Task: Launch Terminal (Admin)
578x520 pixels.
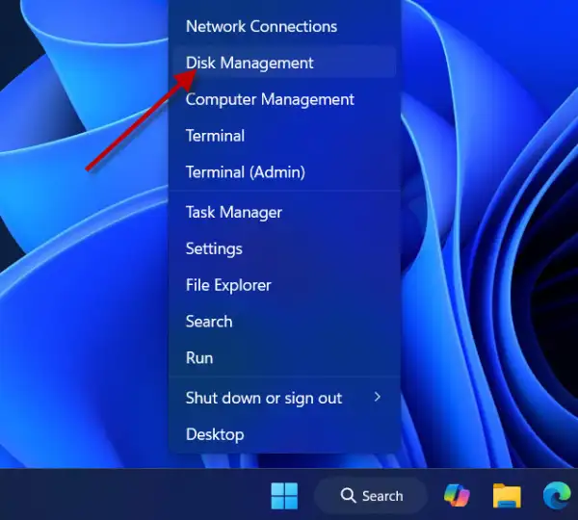Action: (x=284, y=172)
